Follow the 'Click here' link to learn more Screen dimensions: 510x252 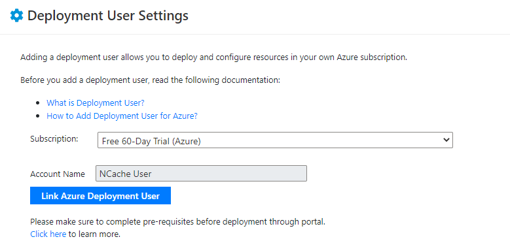tap(48, 234)
